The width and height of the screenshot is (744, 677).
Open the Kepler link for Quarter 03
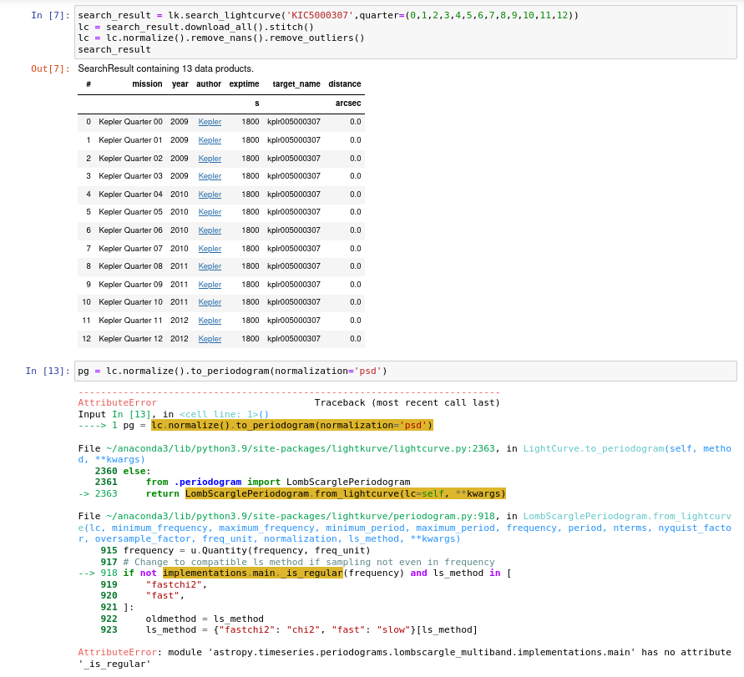click(210, 176)
